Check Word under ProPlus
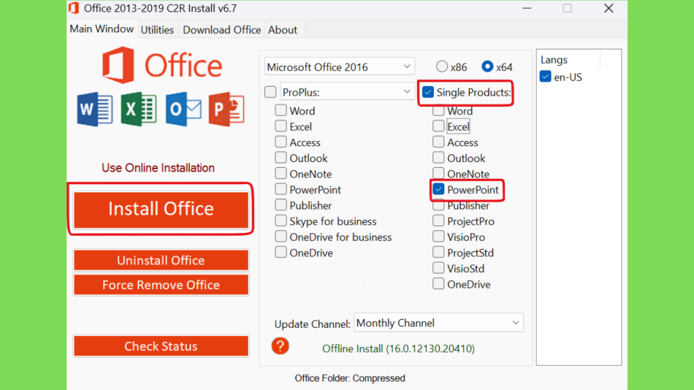The image size is (694, 390). pos(281,110)
